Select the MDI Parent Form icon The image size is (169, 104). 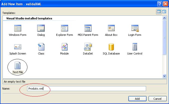point(88,28)
